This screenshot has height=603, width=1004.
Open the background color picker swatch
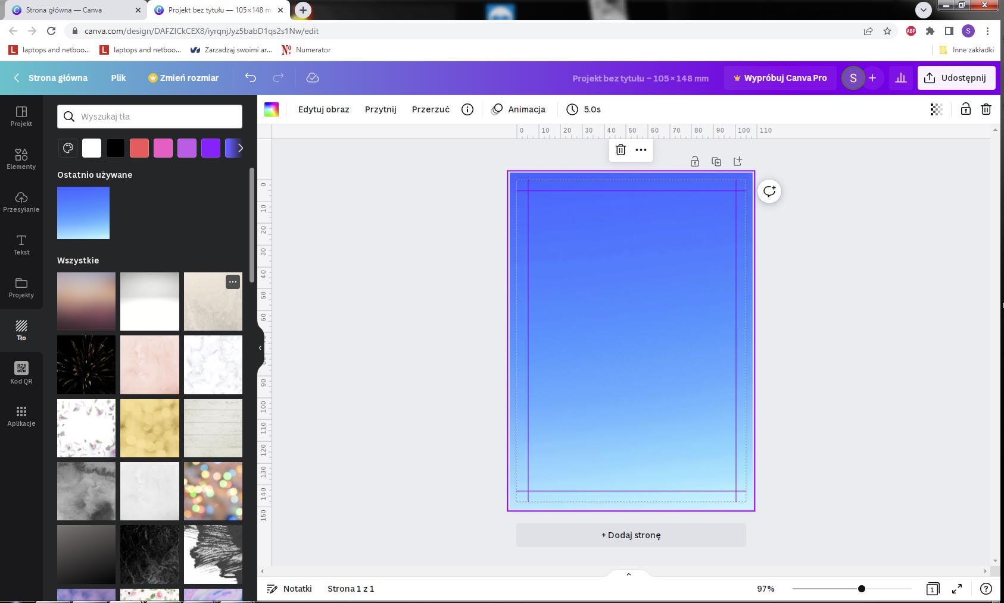click(272, 109)
